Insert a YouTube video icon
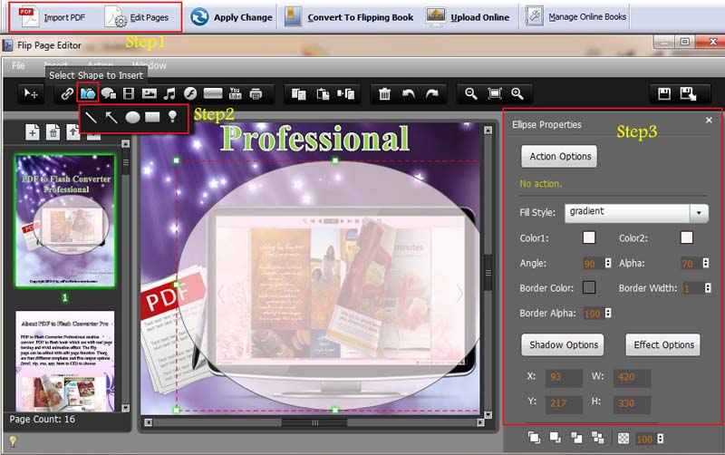This screenshot has width=725, height=455. [x=236, y=94]
